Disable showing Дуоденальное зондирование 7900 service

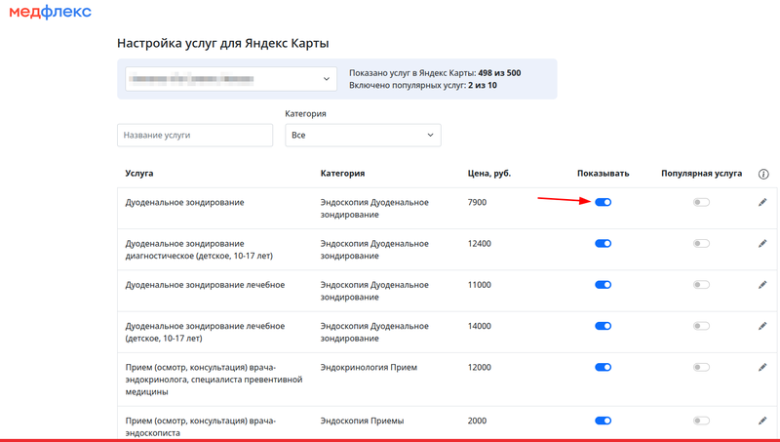click(x=603, y=202)
